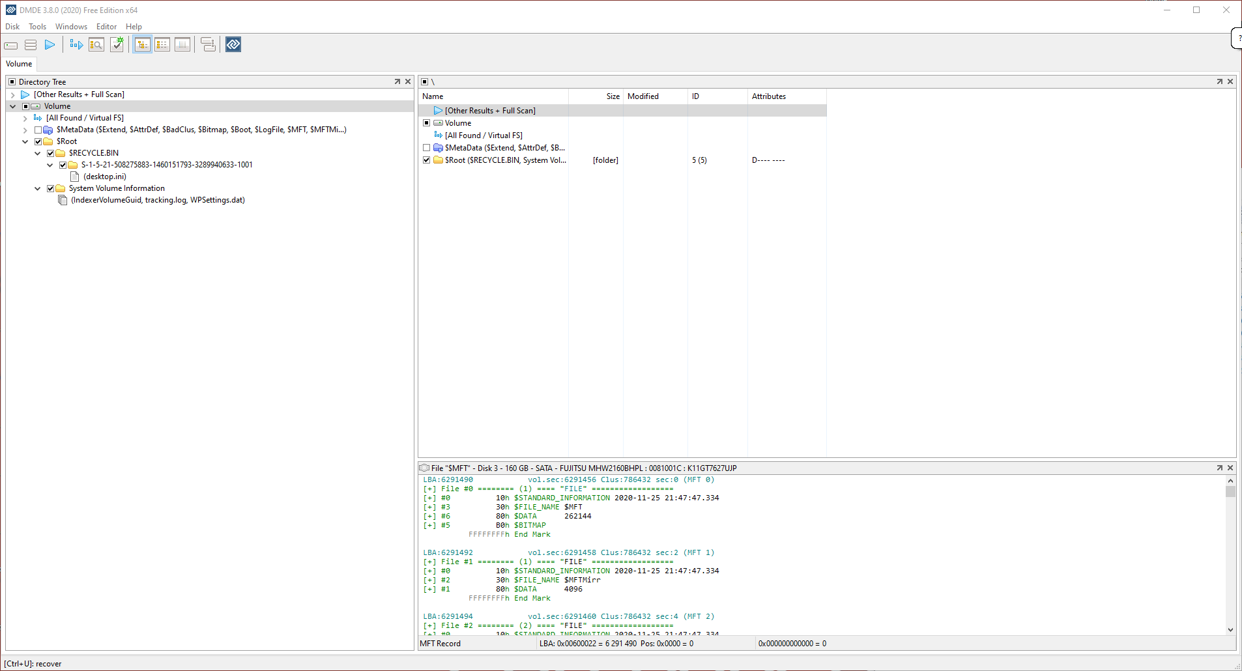The image size is (1242, 671).
Task: Open the Help menu
Action: (134, 27)
